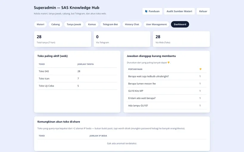Click TOKO header in di-share table
This screenshot has width=244, height=152.
[x=42, y=136]
